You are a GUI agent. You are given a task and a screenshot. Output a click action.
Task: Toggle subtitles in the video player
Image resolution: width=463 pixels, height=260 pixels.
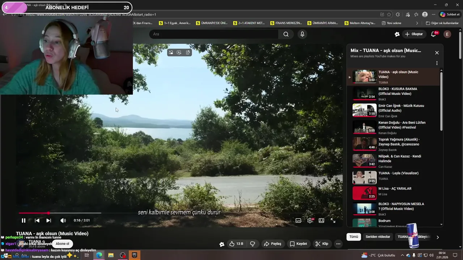tap(298, 221)
